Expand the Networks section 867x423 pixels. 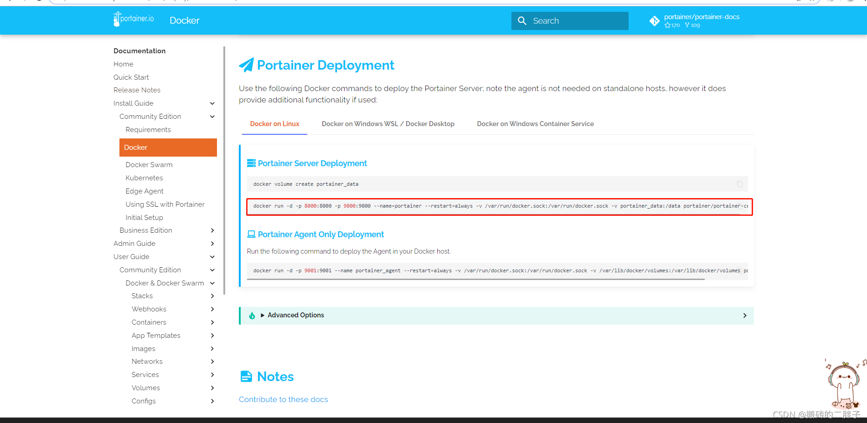[x=212, y=362]
